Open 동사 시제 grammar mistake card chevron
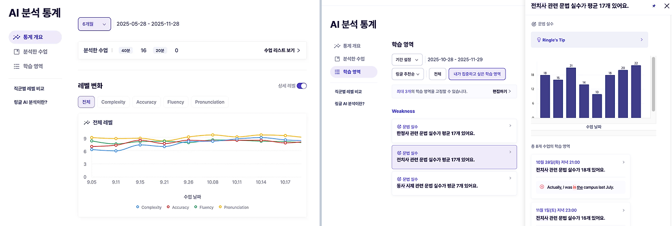The height and width of the screenshot is (226, 672). 510,179
